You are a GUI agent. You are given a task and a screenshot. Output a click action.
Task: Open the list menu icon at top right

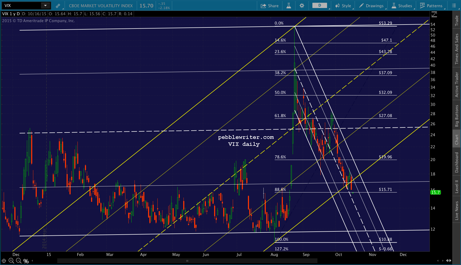tap(454, 6)
